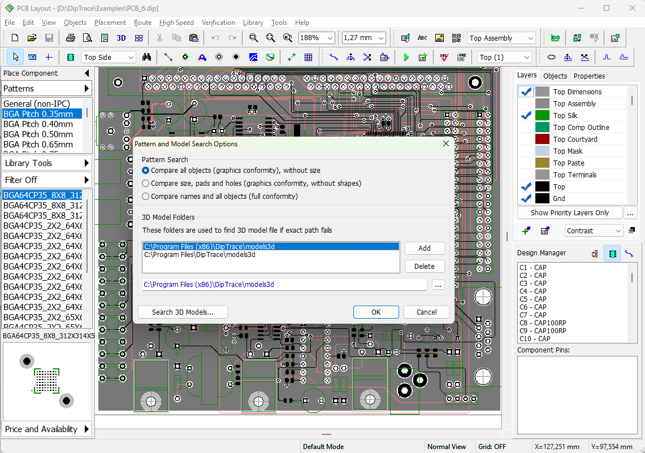
Task: Run the DRC check icon
Action: 444,57
